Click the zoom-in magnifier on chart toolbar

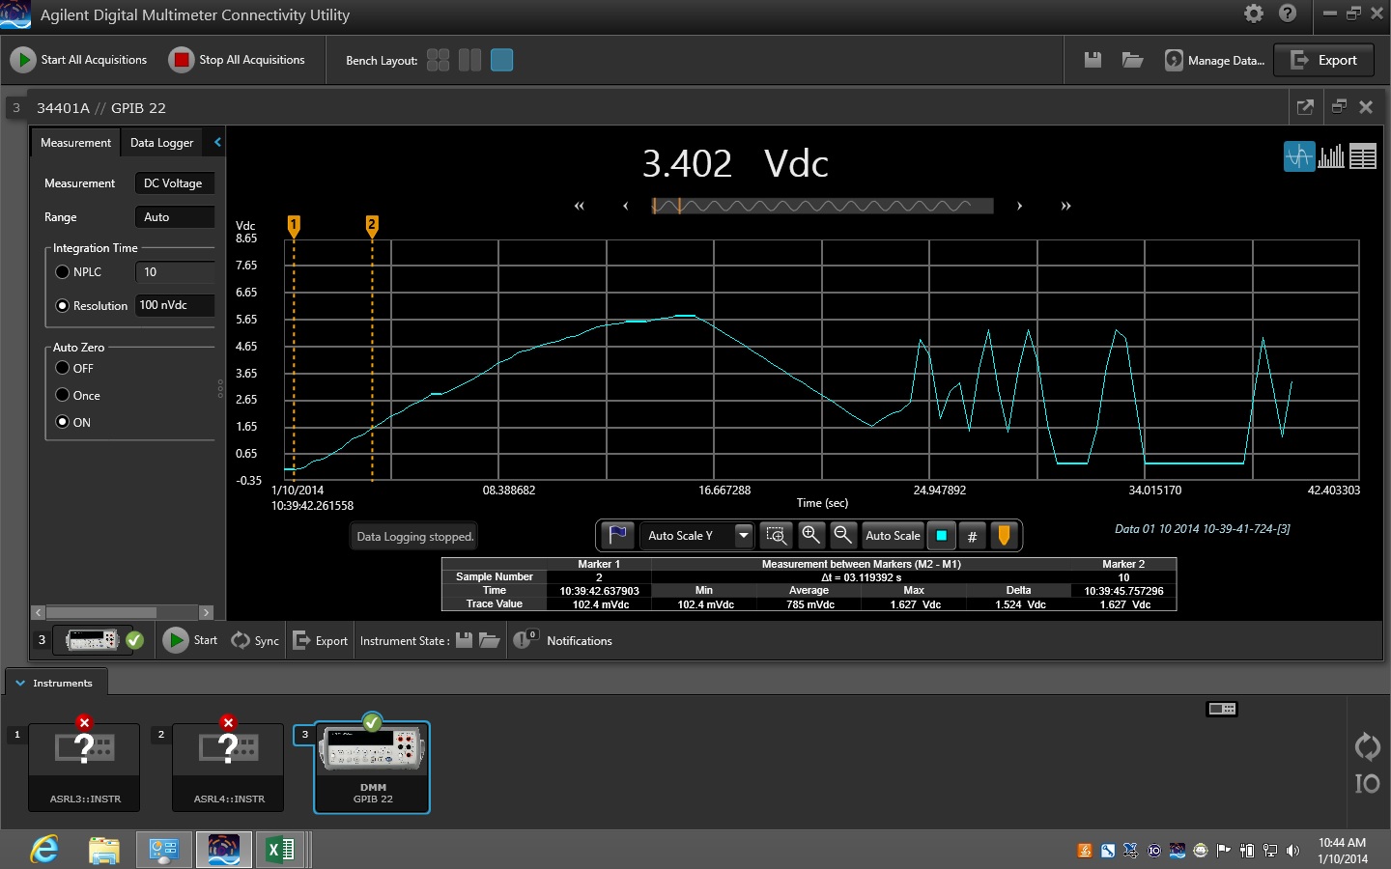(x=810, y=535)
